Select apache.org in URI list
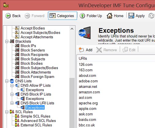The height and width of the screenshot is (128, 155). (x=88, y=103)
